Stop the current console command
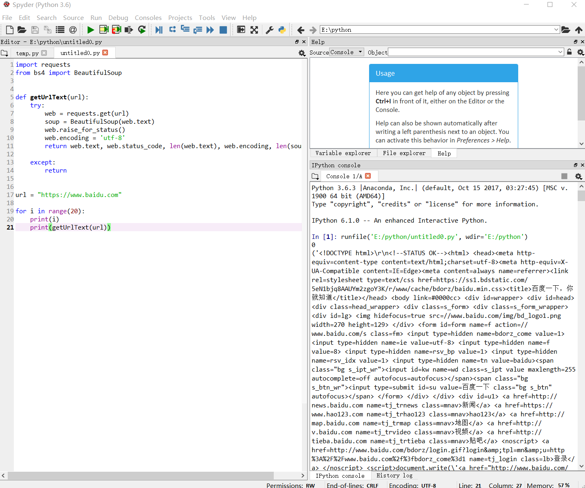This screenshot has height=488, width=585. pos(564,176)
